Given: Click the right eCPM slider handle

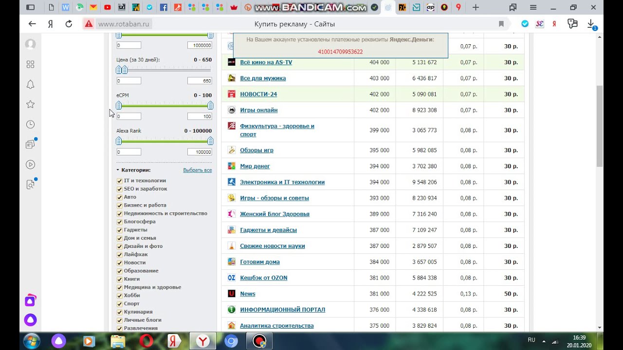Looking at the screenshot, I should (x=210, y=105).
